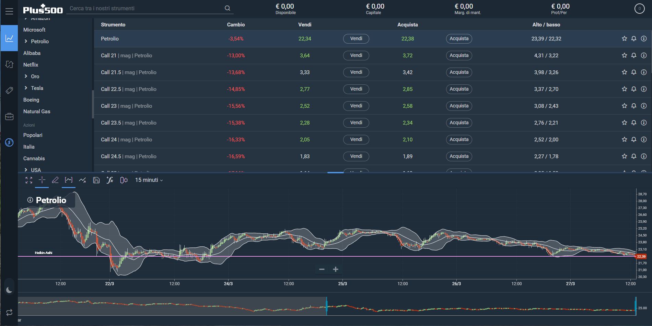652x326 pixels.
Task: Expand the Tesla category in sidebar
Action: (x=26, y=88)
